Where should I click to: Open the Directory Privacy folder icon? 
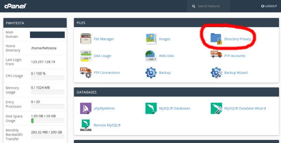216,39
